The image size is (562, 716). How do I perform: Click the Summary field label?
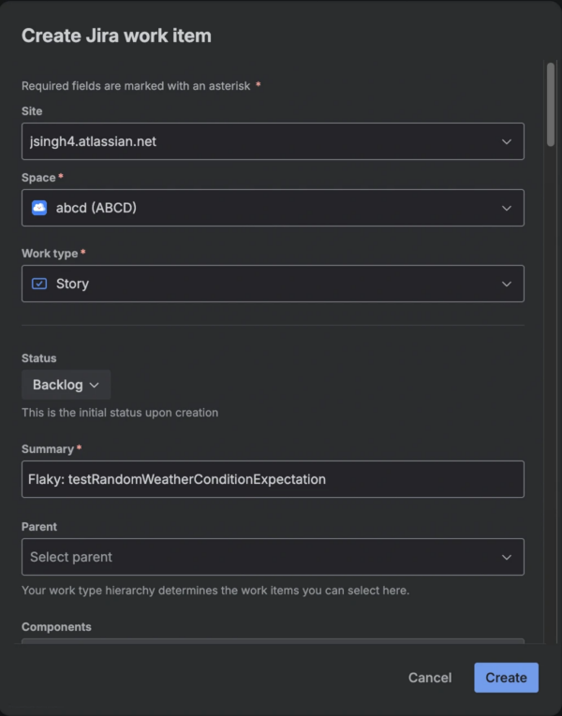[x=48, y=449]
